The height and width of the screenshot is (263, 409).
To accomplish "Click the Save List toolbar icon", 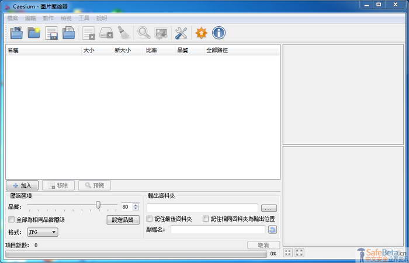I will [51, 33].
